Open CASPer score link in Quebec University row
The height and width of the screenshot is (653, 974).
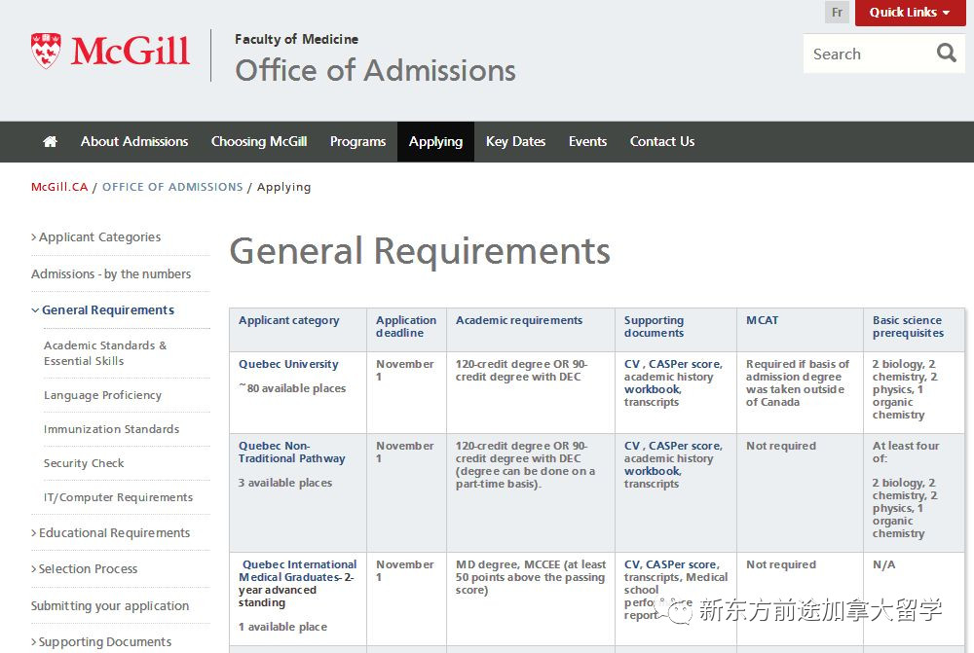[x=685, y=364]
